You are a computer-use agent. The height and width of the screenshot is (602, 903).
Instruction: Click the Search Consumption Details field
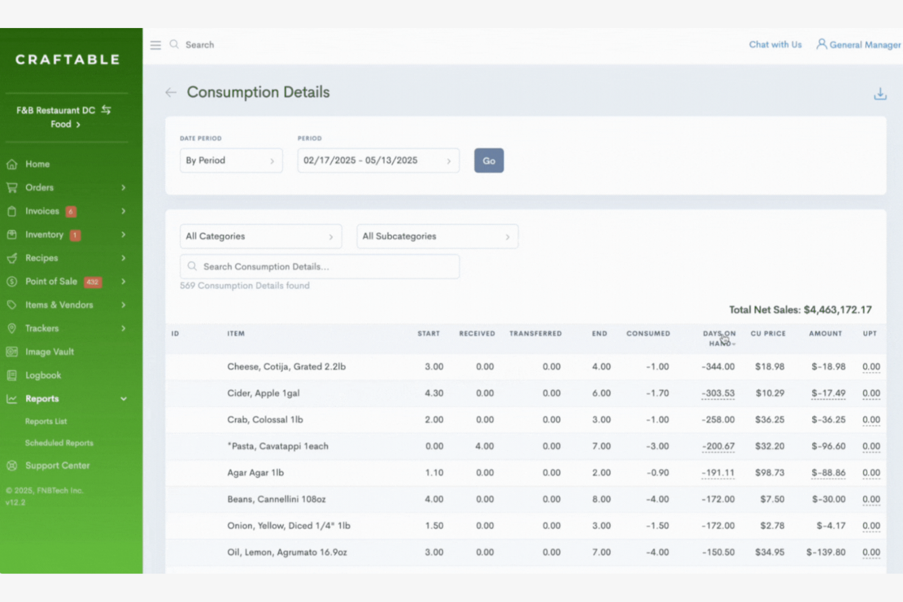click(x=320, y=267)
